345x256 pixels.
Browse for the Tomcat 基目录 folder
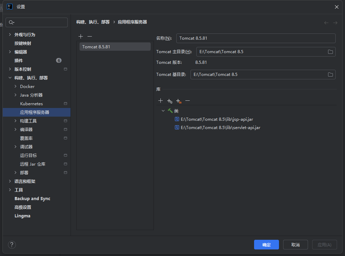point(330,75)
